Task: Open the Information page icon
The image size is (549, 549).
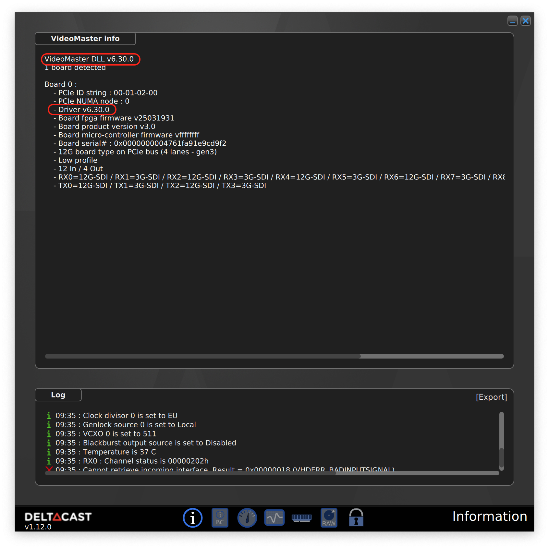Action: (192, 518)
